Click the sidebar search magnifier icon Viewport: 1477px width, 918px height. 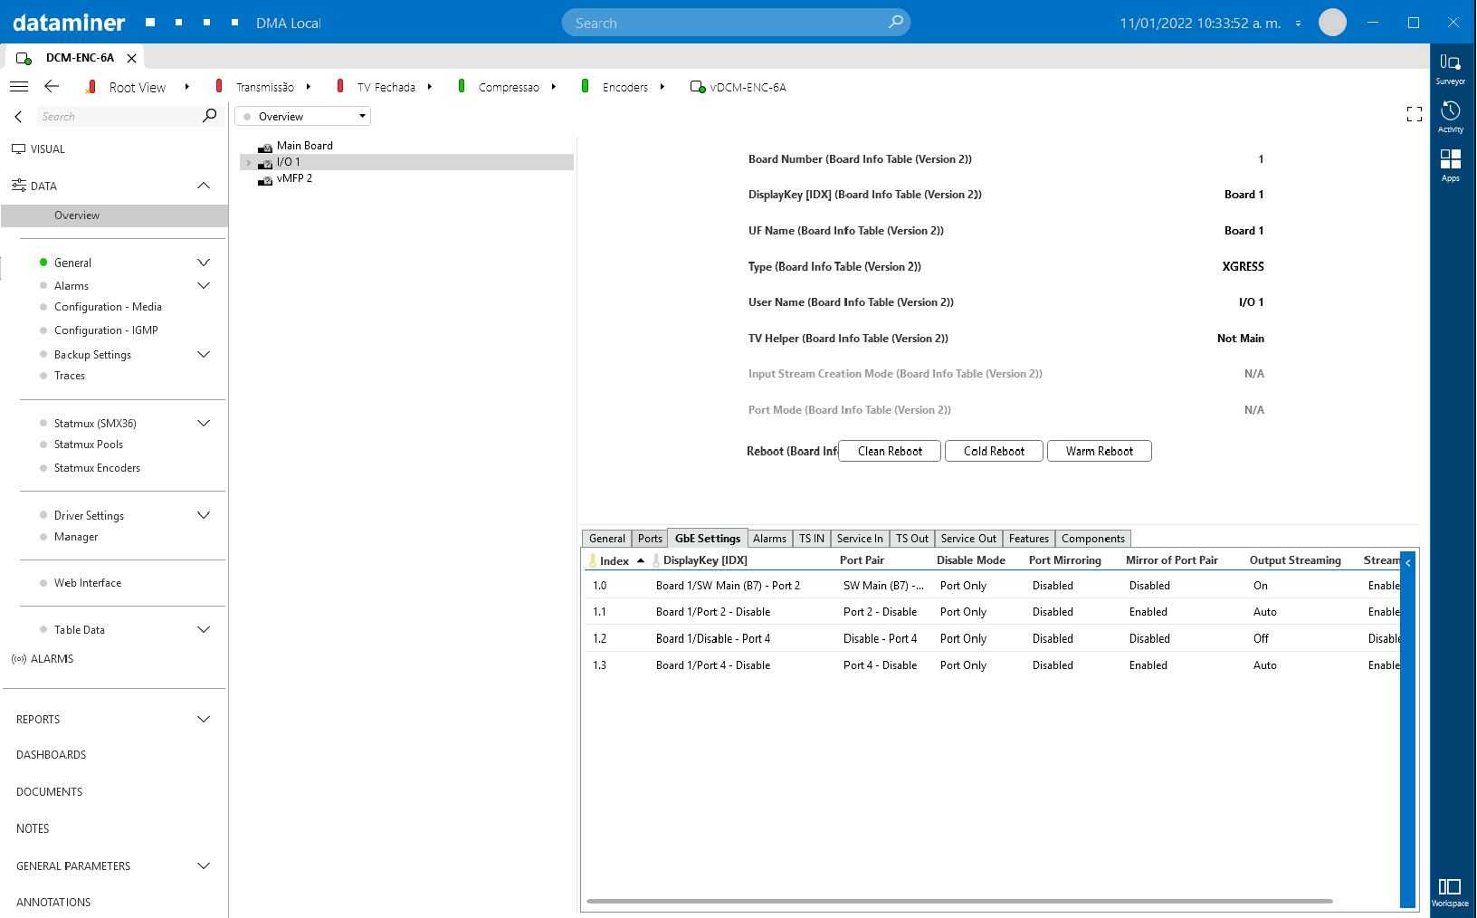point(210,116)
